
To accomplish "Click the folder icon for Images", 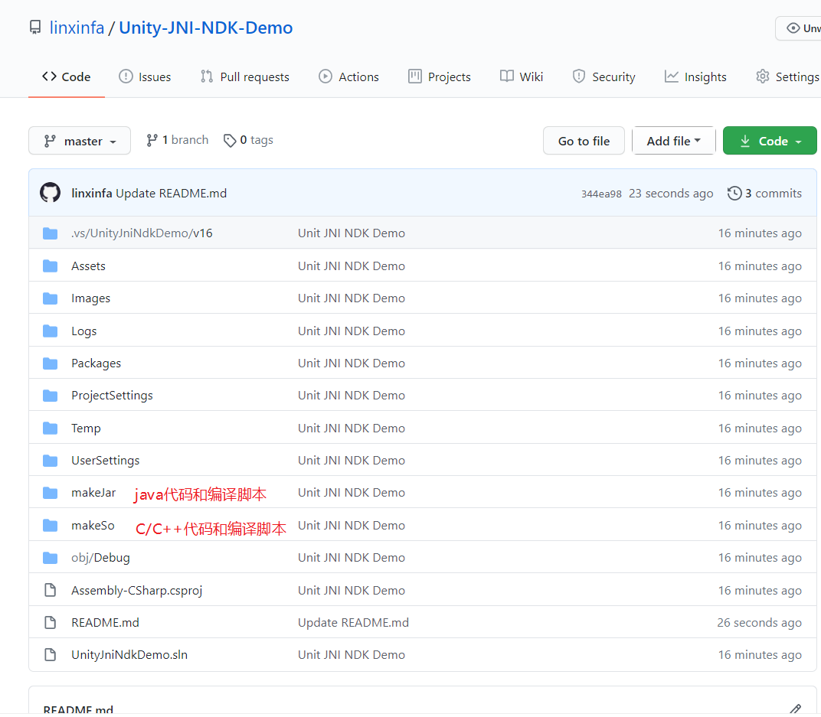I will (51, 298).
